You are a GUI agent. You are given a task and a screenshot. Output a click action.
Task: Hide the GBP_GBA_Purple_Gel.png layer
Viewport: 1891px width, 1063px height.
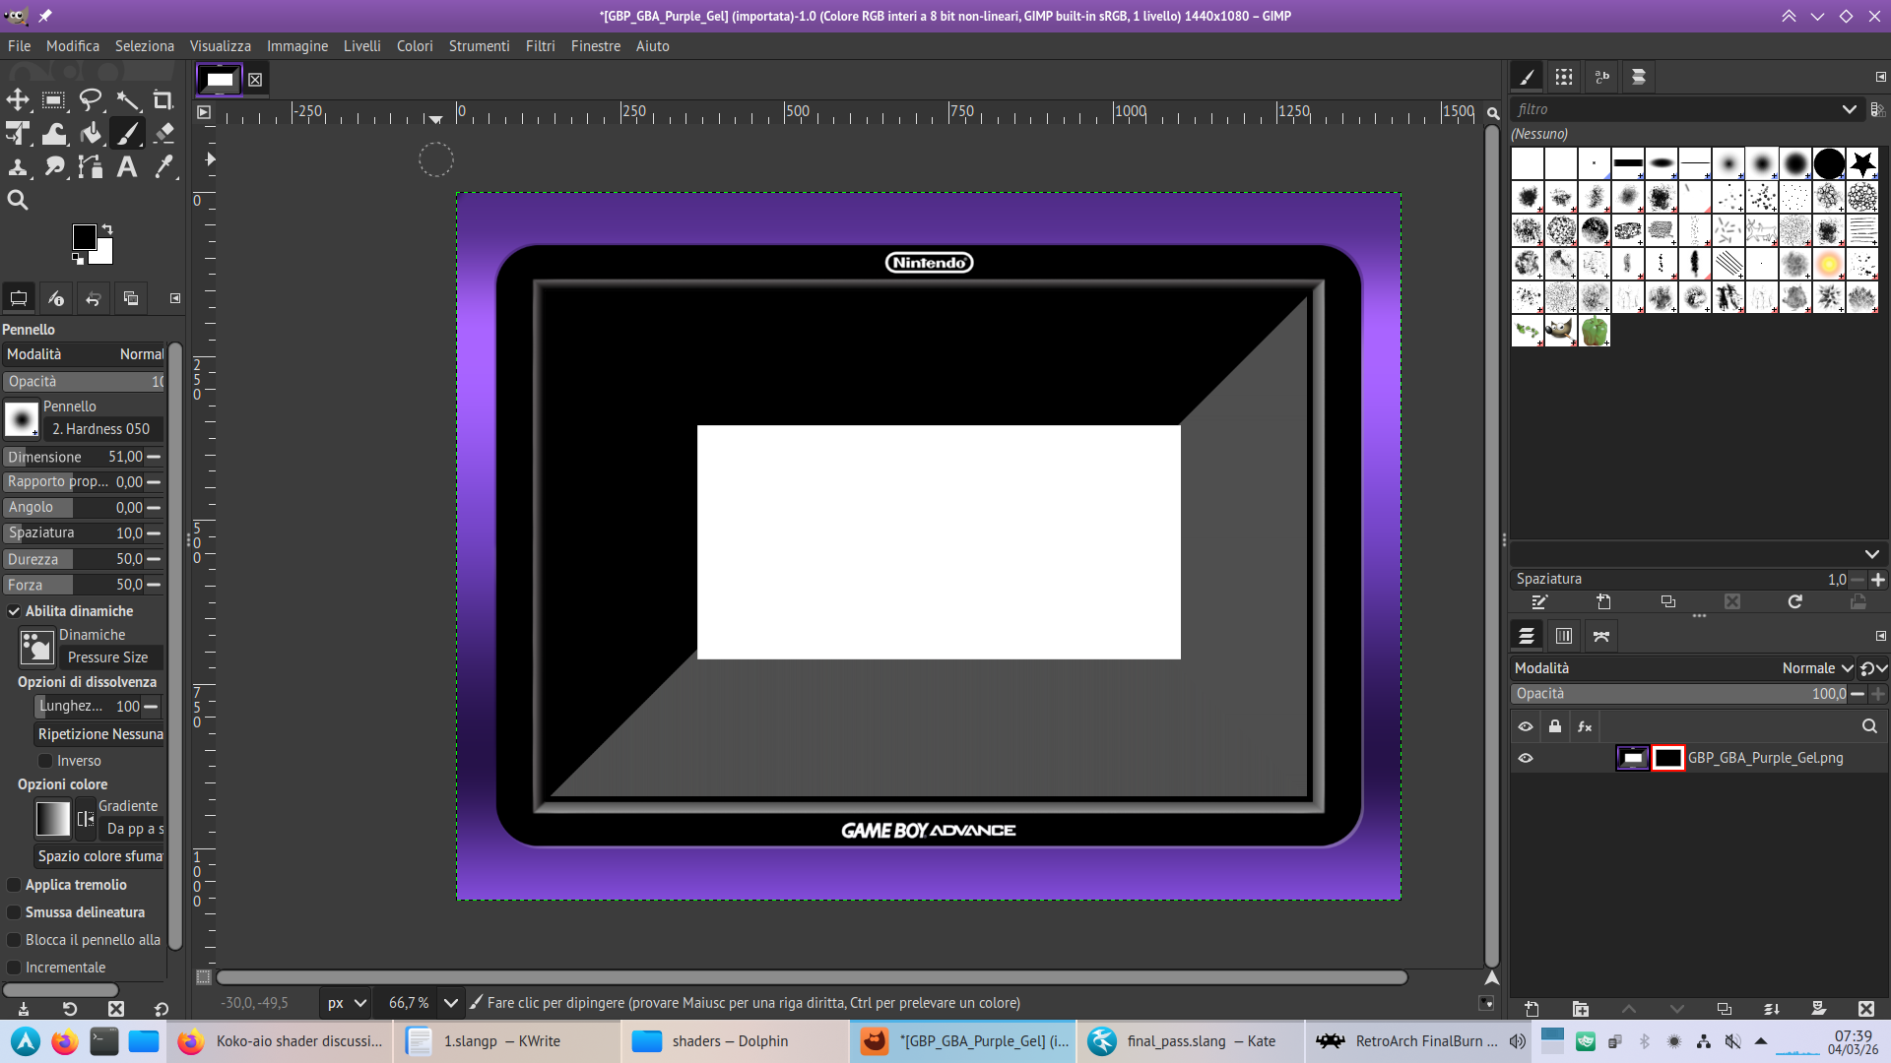coord(1526,758)
